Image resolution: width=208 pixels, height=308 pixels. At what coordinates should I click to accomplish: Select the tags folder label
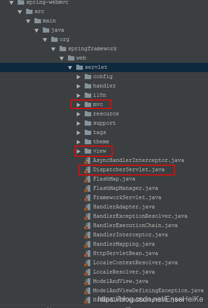tap(100, 133)
